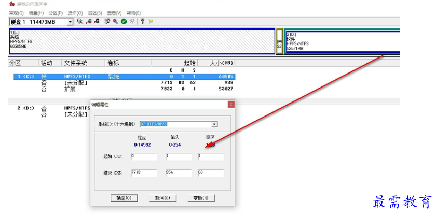
Task: Click the wrench repair tool icon
Action: click(x=107, y=21)
